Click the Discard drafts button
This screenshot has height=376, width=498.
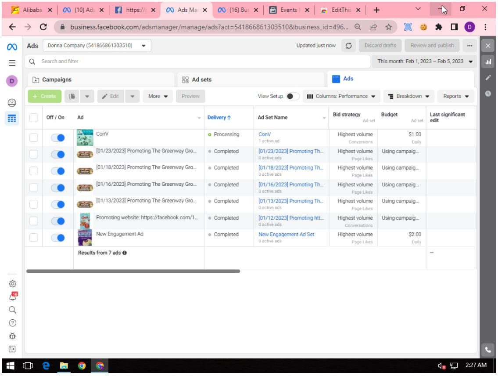380,46
